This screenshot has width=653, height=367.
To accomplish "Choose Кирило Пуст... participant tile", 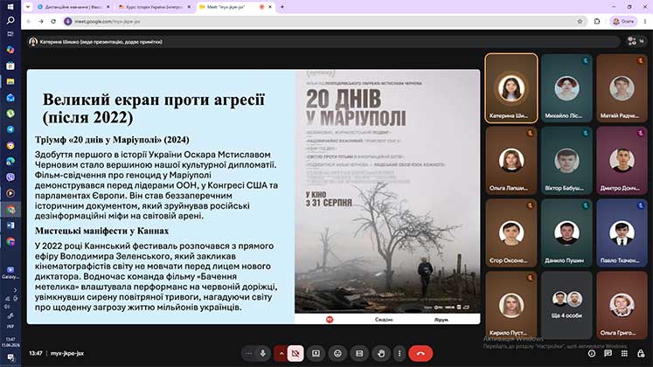I will tap(511, 306).
